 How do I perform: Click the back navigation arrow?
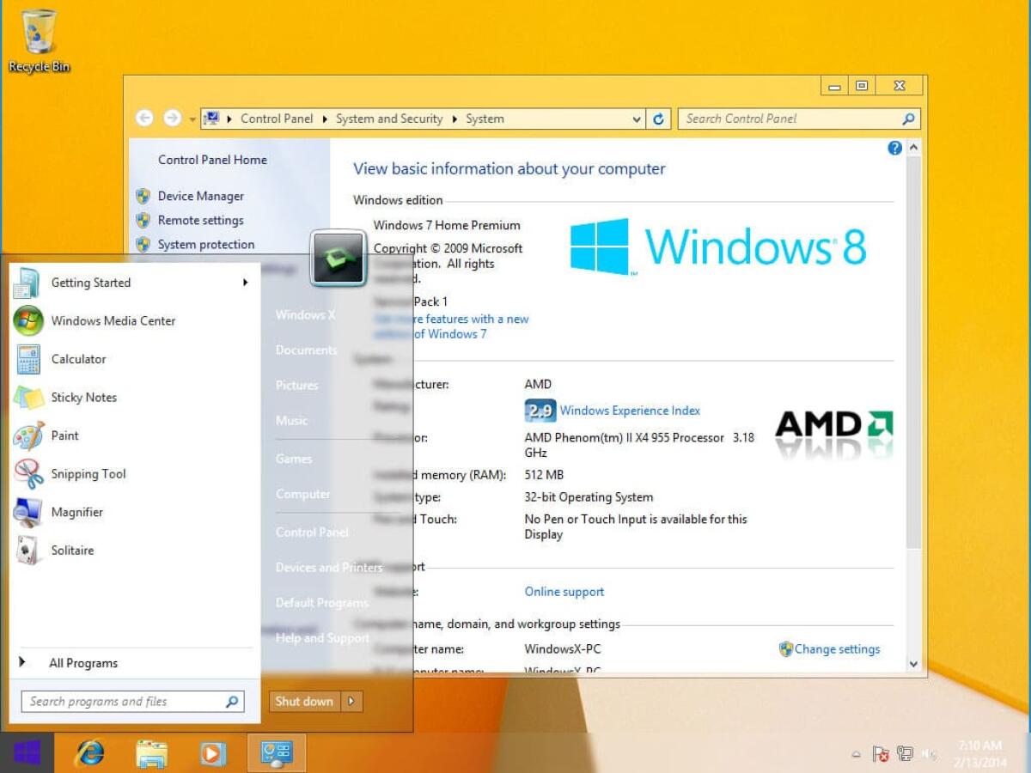click(x=143, y=118)
